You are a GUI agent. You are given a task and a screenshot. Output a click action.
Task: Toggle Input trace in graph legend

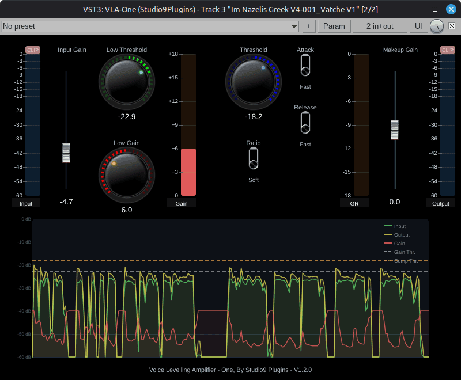pos(395,226)
